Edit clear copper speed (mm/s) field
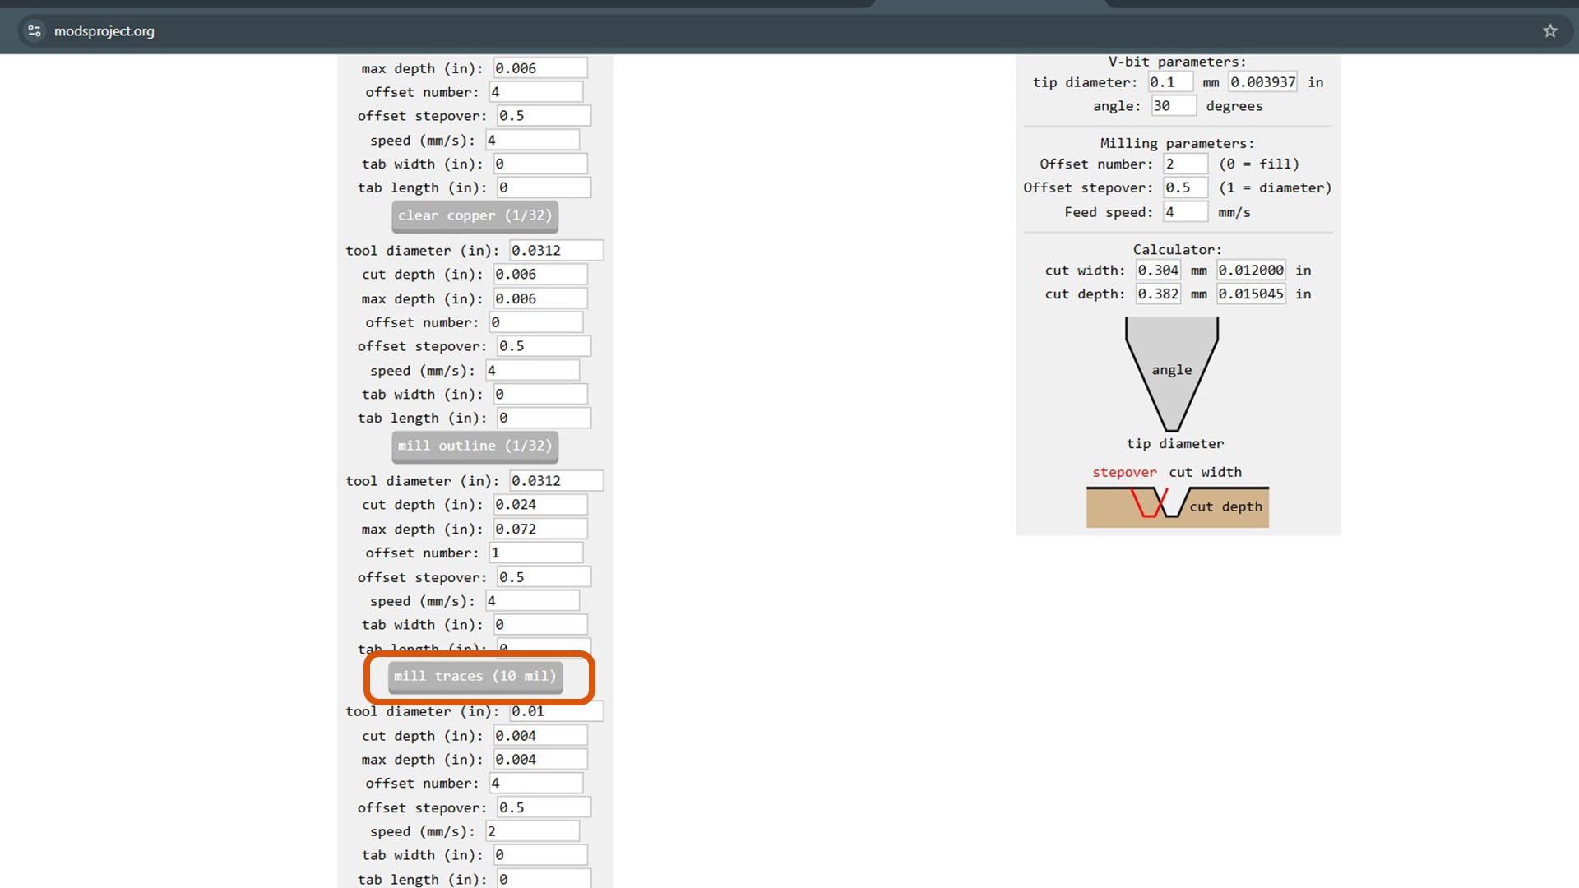 coord(532,370)
